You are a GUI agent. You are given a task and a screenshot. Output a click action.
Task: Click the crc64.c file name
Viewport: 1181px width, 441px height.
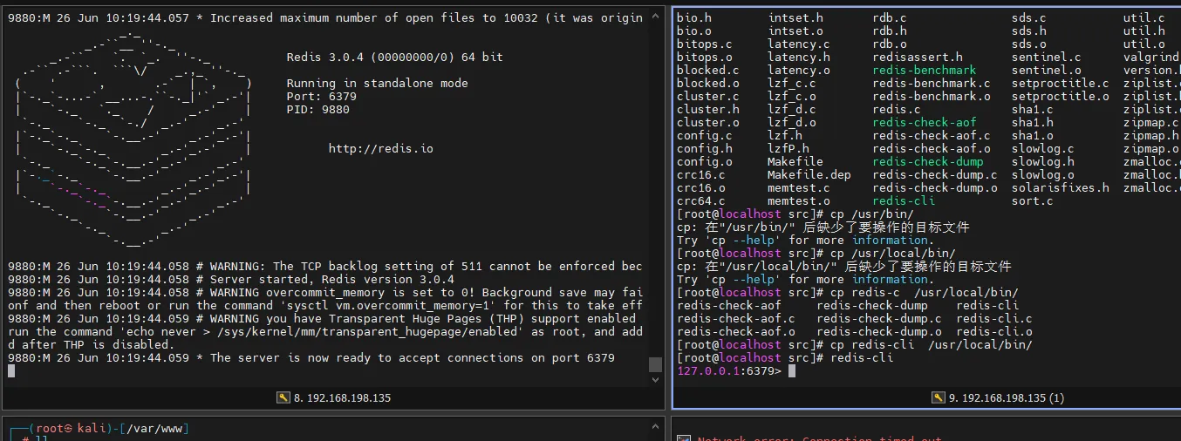pos(701,201)
